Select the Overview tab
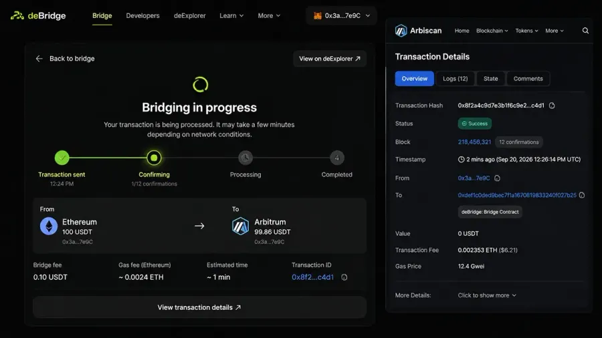 point(414,79)
